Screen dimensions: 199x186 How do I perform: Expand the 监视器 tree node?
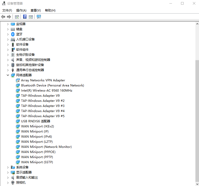[8, 24]
